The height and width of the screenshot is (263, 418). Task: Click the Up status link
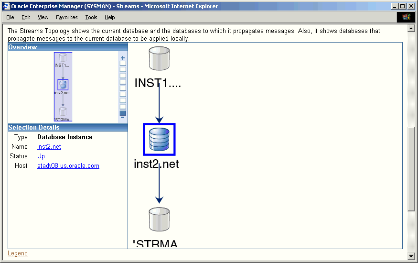[41, 156]
